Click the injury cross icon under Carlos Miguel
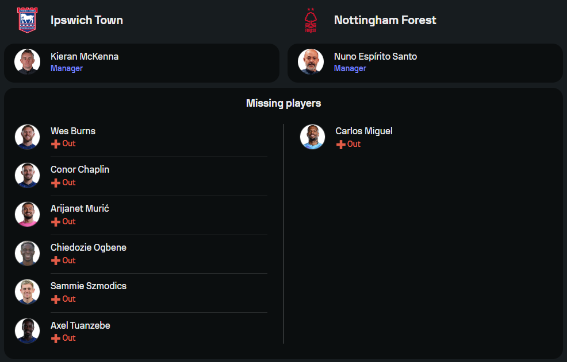 (341, 145)
